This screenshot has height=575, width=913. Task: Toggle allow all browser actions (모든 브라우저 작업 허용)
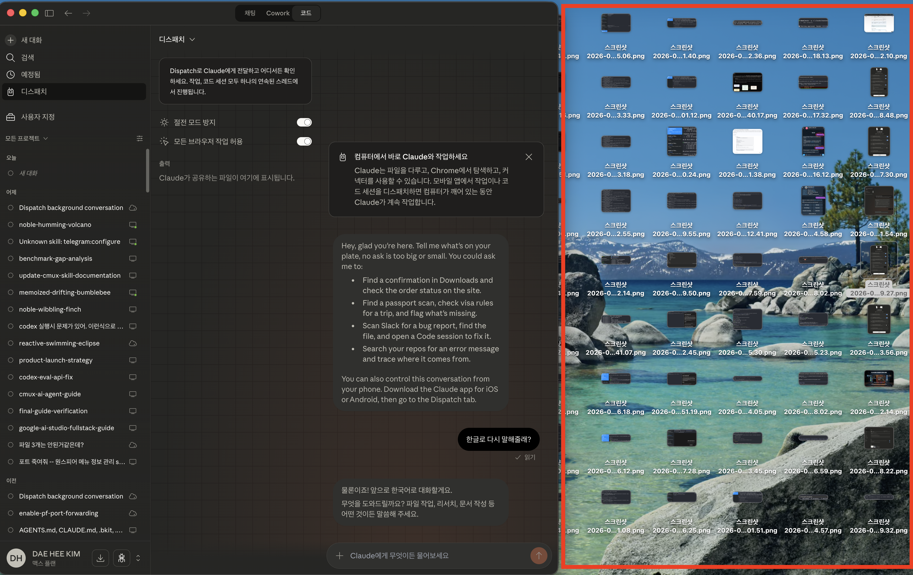(304, 142)
